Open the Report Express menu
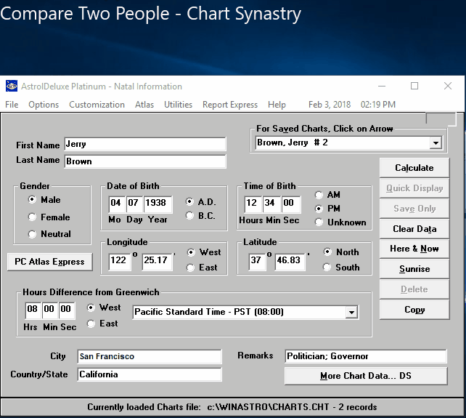Viewport: 466px width, 418px height. pos(229,105)
